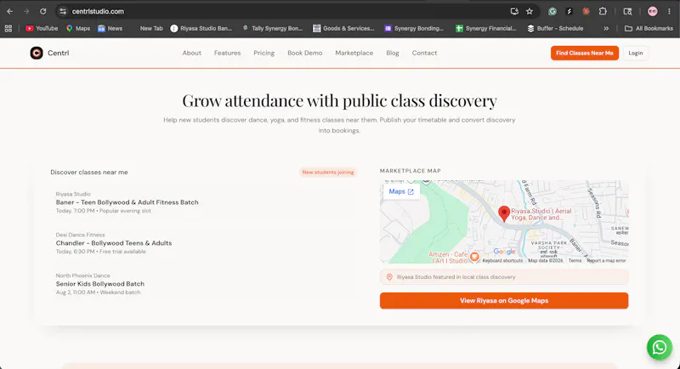Reload the page with the refresh icon
The width and height of the screenshot is (680, 369).
point(43,11)
